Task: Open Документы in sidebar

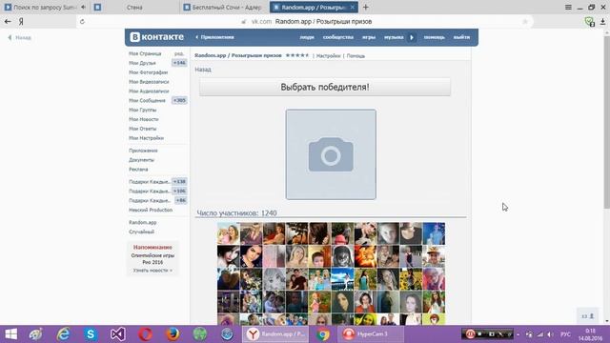Action: [142, 160]
